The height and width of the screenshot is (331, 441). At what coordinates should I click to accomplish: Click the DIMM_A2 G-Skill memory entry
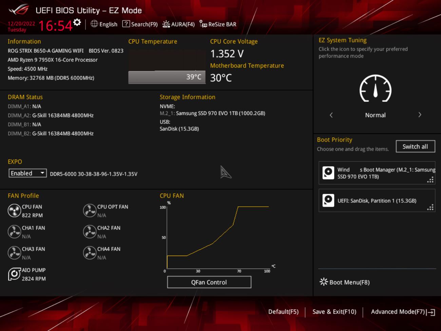[x=51, y=115]
